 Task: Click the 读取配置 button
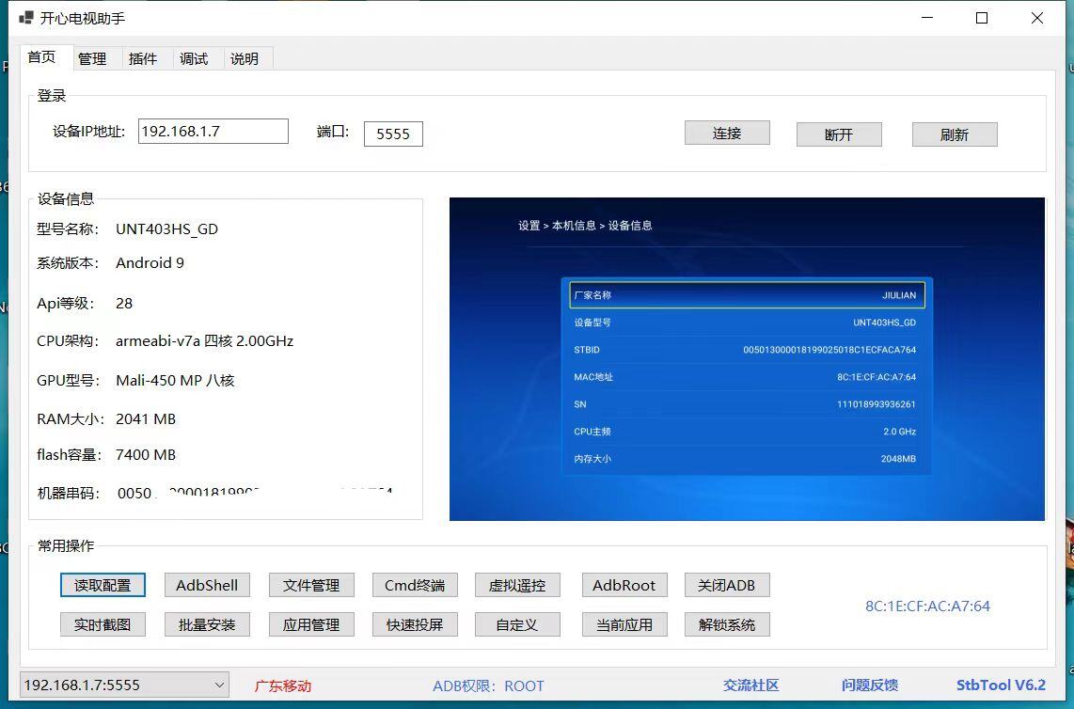click(103, 585)
